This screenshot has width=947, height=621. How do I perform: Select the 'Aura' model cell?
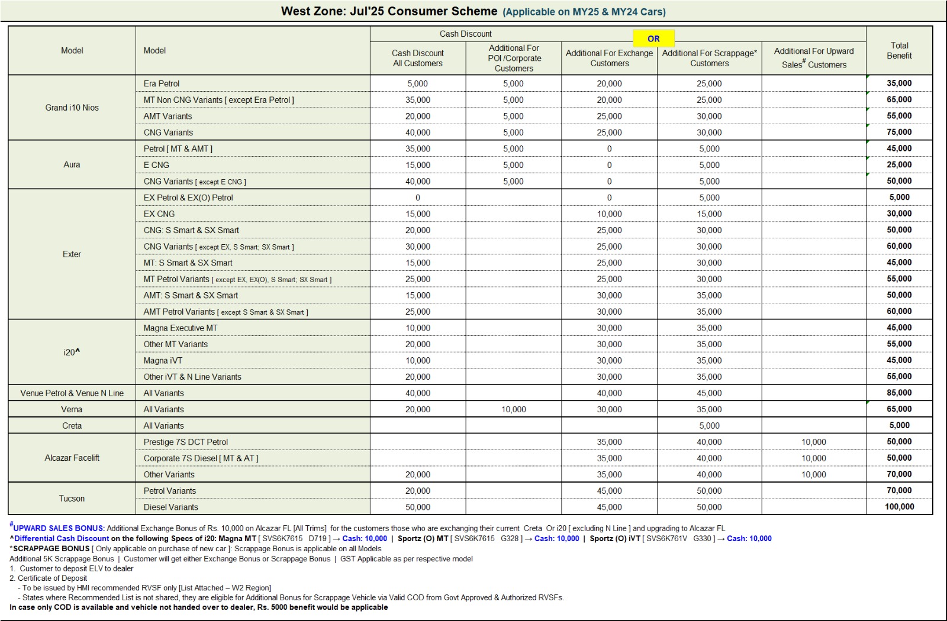[72, 164]
